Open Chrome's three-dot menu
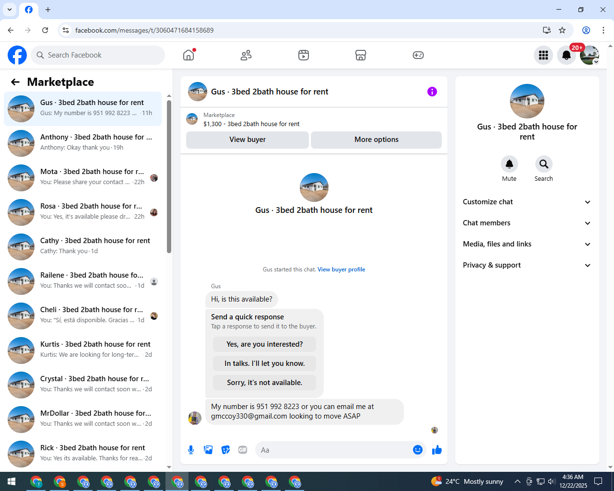Screen dimensions: 614x491 point(603,30)
